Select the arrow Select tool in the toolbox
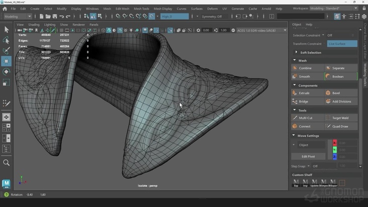Viewport: 368px width, 207px height. 7,29
